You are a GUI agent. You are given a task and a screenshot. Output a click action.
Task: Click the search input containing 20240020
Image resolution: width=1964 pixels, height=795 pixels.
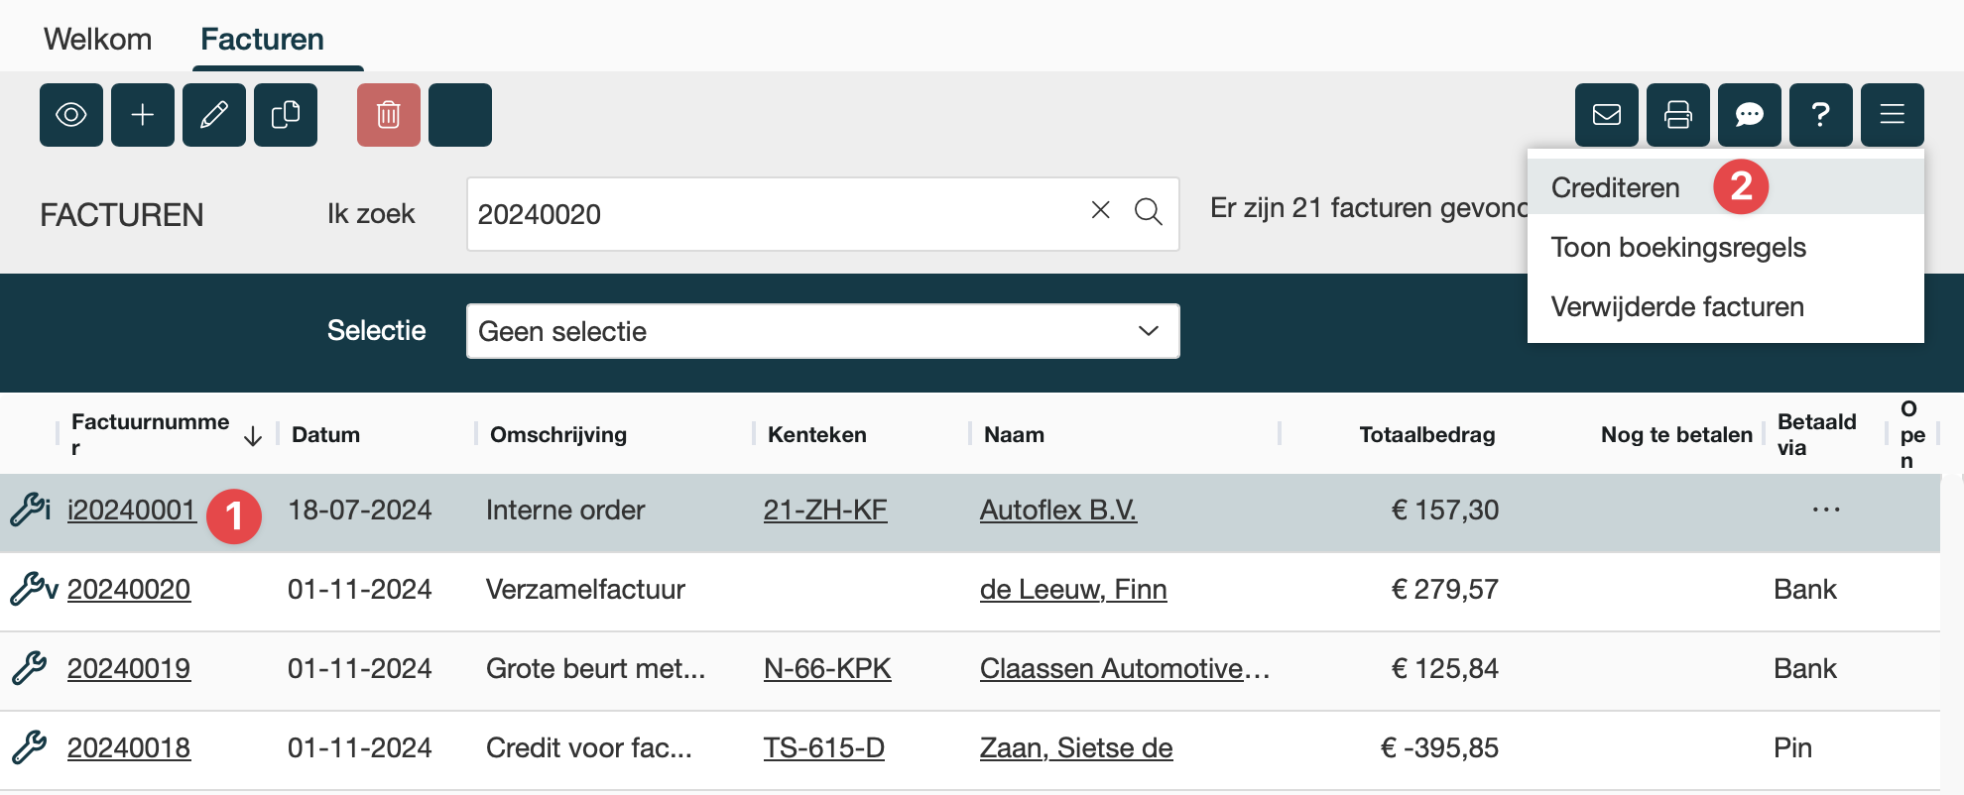(774, 214)
